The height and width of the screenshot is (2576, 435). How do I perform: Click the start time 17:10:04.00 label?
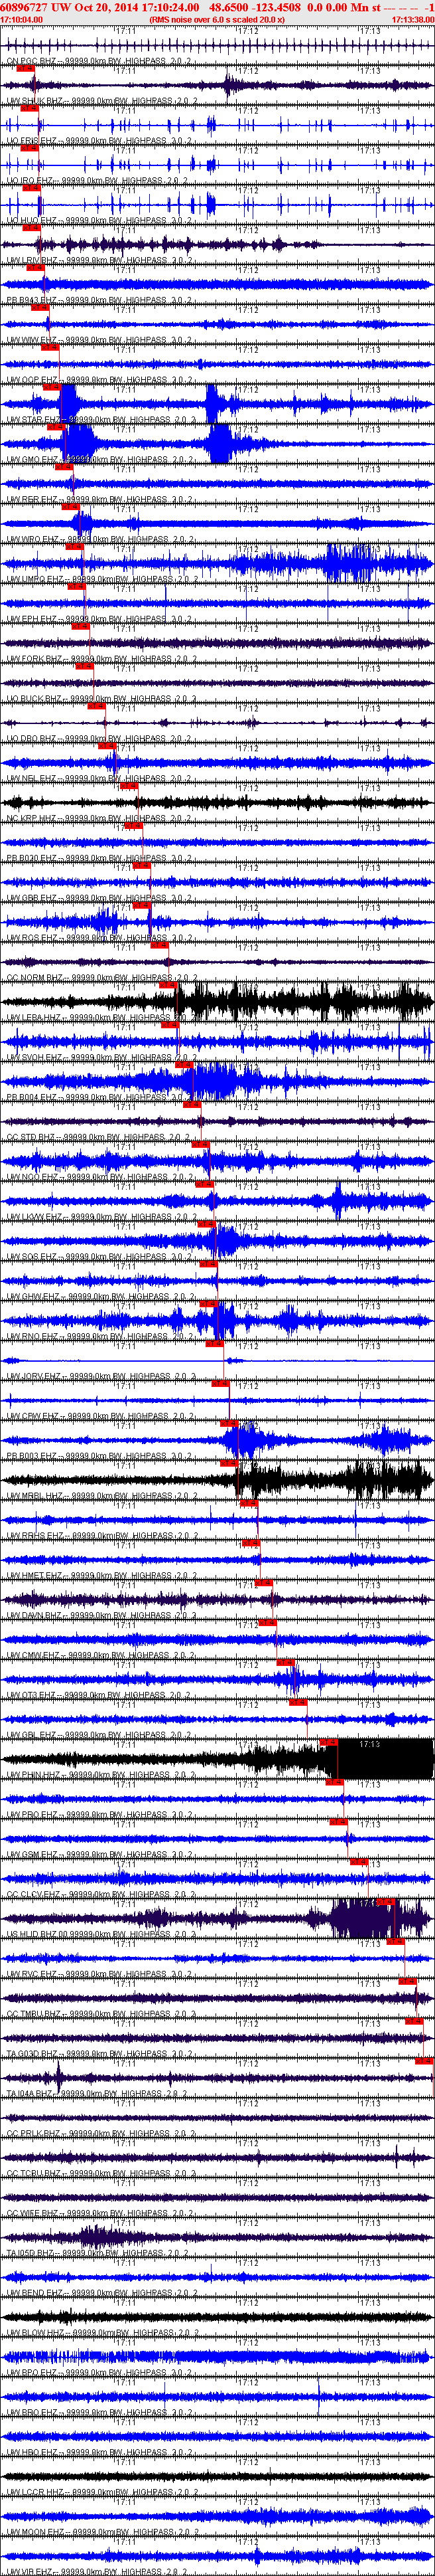(22, 19)
